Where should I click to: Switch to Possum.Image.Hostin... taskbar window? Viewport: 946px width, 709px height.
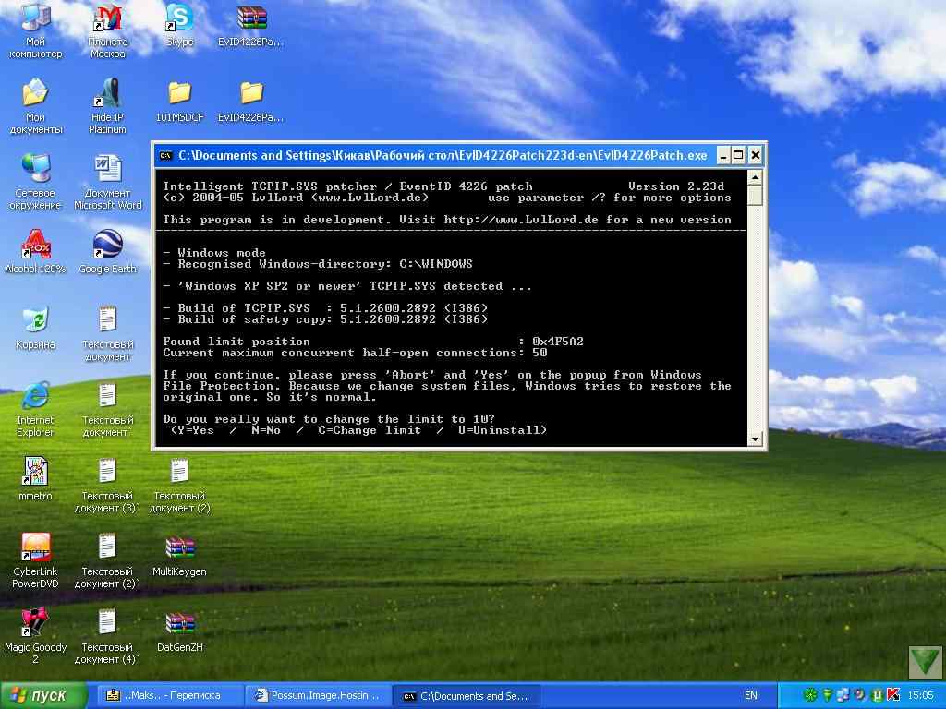point(318,696)
